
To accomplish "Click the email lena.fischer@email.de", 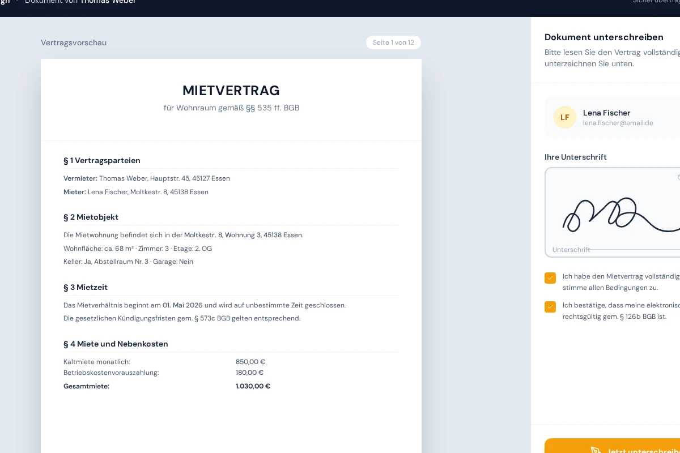I will pos(618,123).
